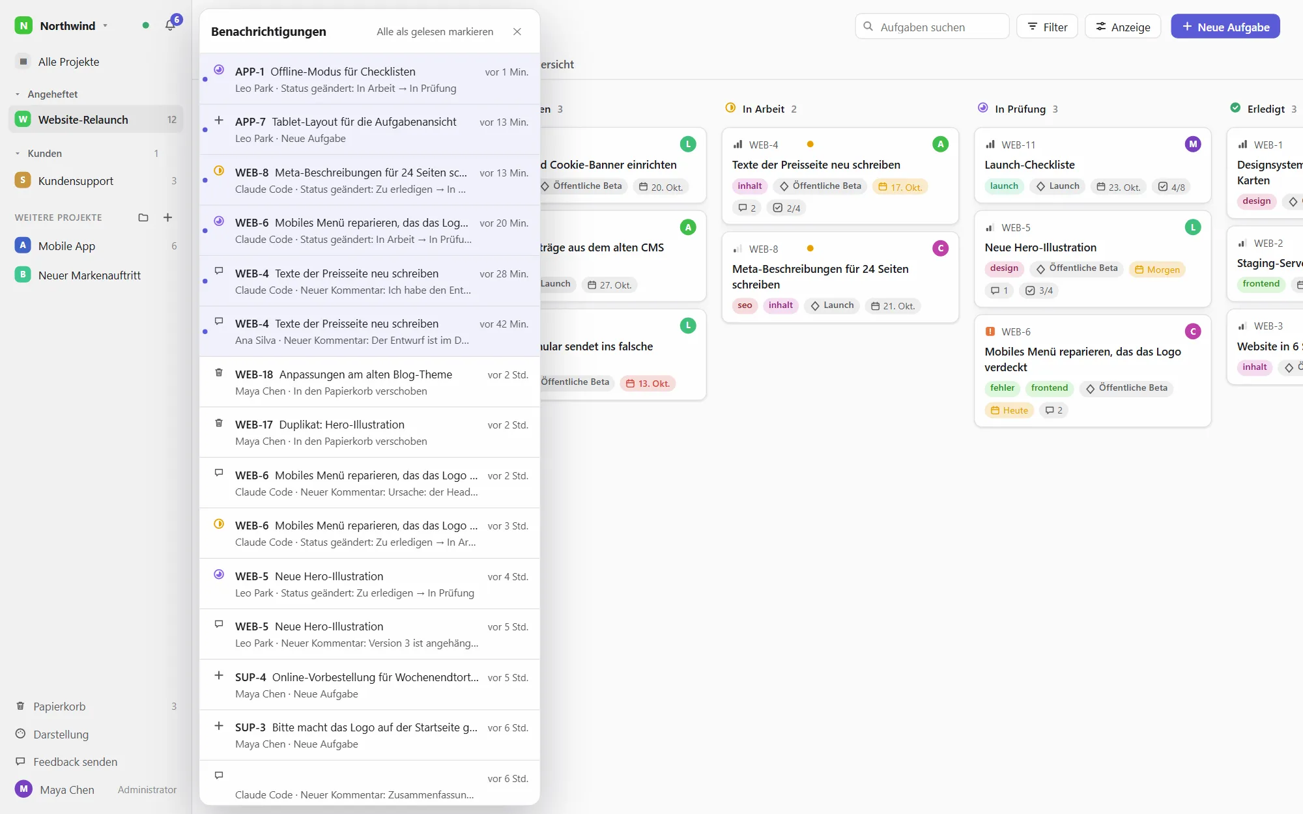The height and width of the screenshot is (814, 1303).
Task: Click the fehler tag on WEB-6 card
Action: tap(1002, 388)
